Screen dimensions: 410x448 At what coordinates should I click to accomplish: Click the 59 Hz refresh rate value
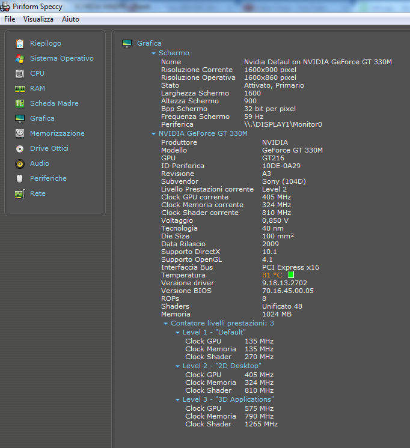coord(254,117)
